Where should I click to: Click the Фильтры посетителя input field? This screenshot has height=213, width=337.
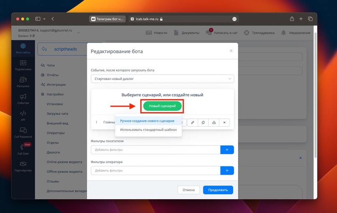156,150
